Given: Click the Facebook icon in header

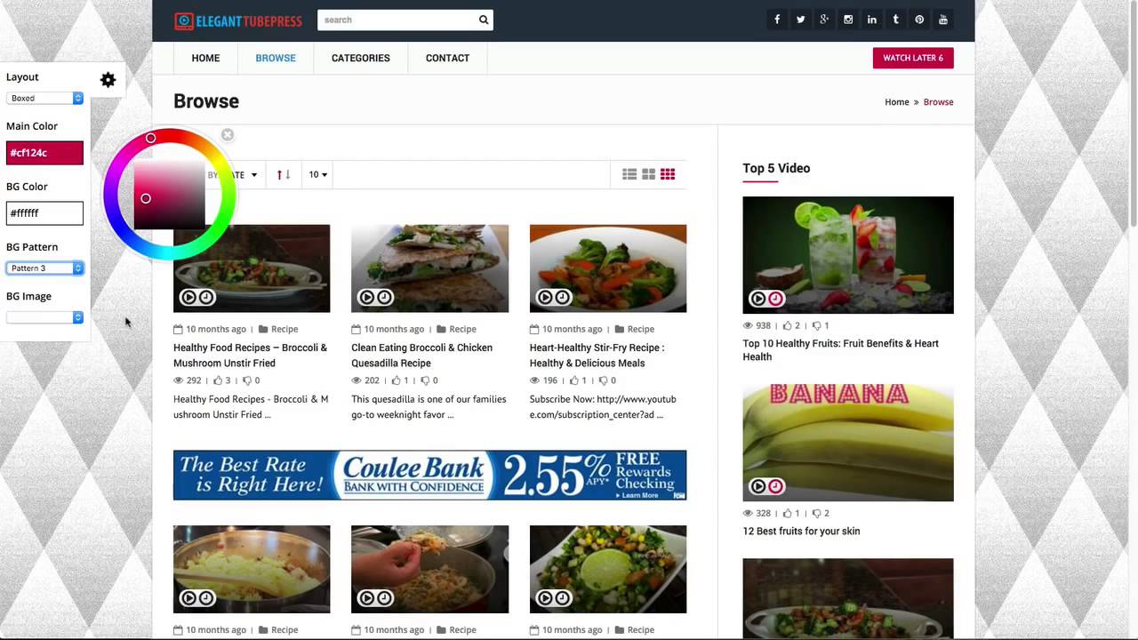Looking at the screenshot, I should coord(777,20).
